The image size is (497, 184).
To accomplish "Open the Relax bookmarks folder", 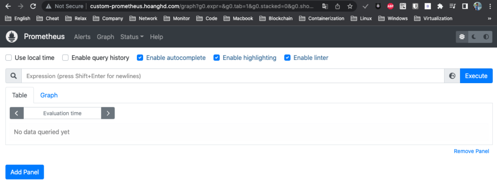I will coord(76,19).
